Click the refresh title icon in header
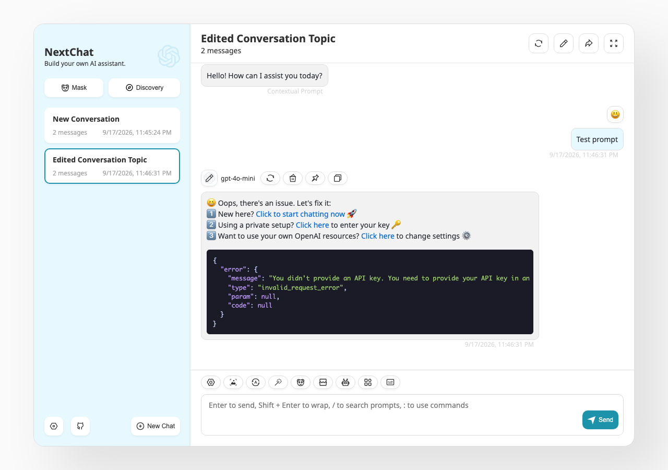This screenshot has height=470, width=668. click(x=539, y=43)
